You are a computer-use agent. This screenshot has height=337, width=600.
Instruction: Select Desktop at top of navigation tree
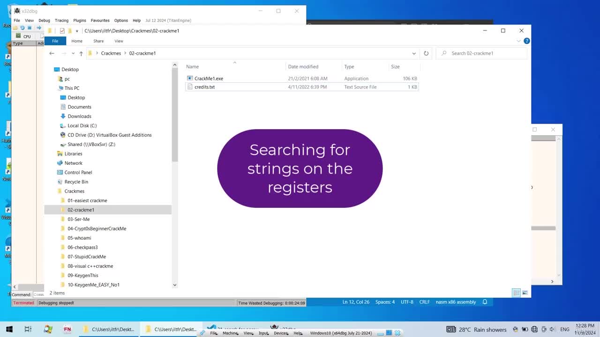70,69
